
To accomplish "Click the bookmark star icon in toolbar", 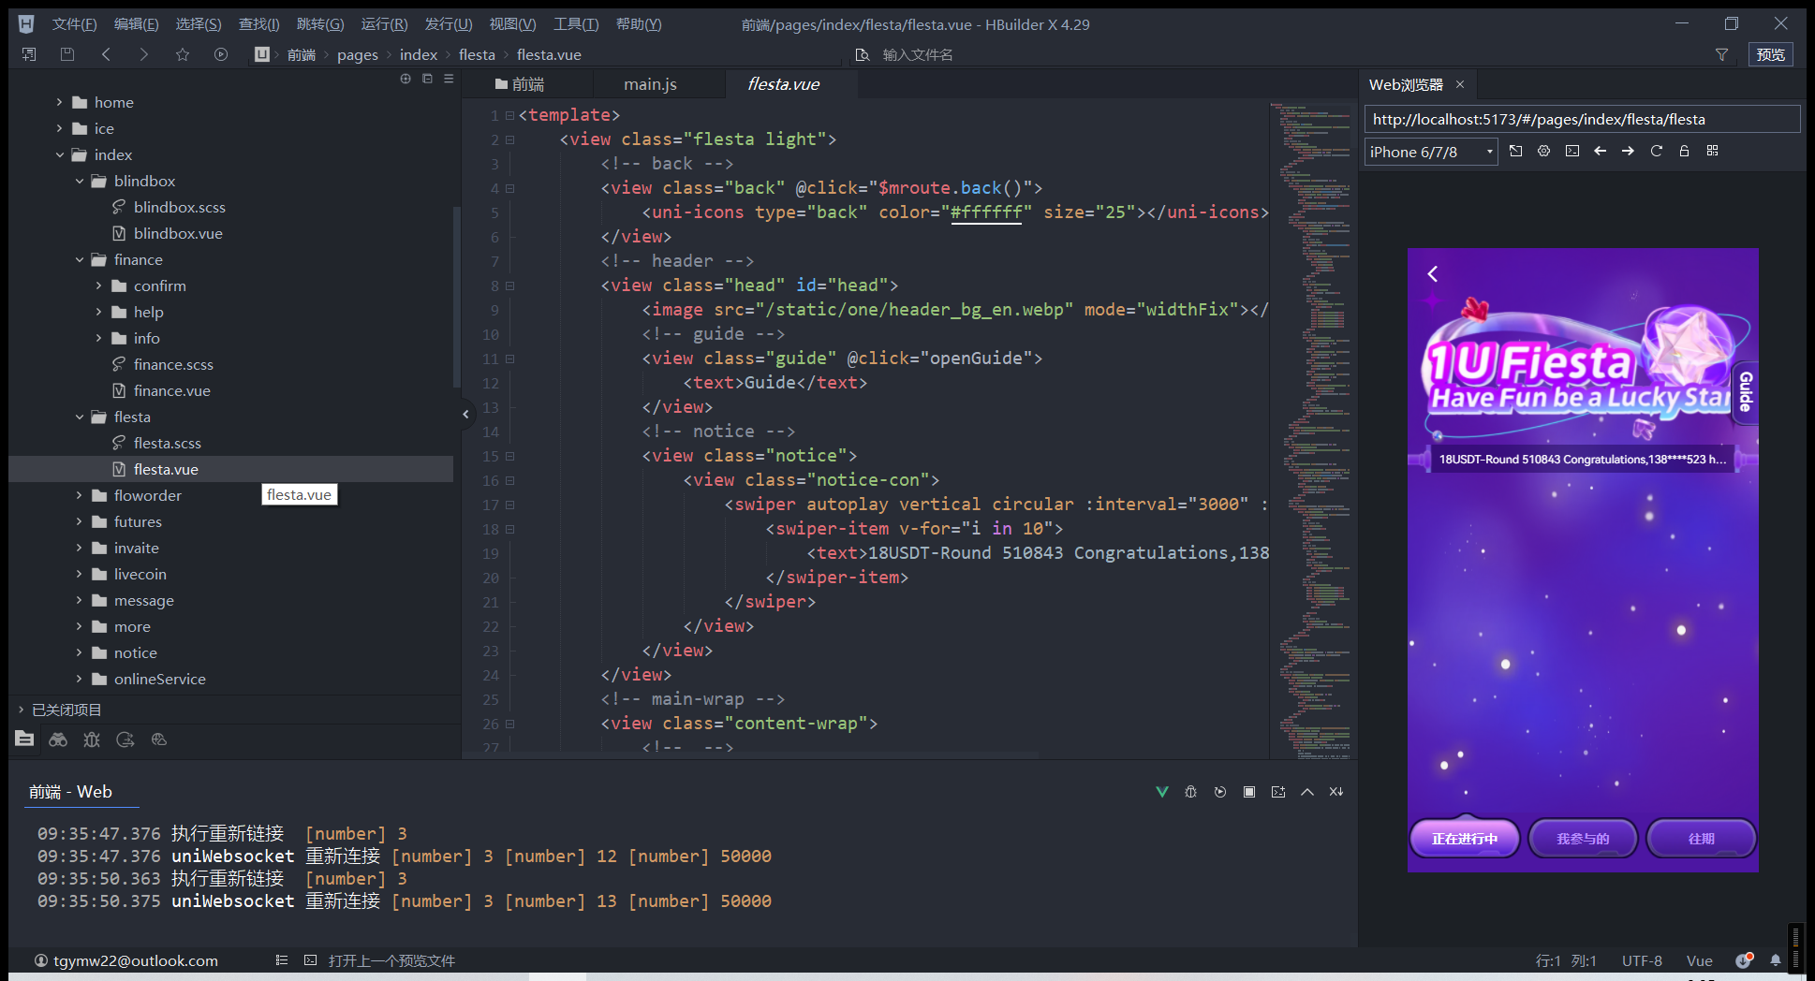I will coord(183,54).
